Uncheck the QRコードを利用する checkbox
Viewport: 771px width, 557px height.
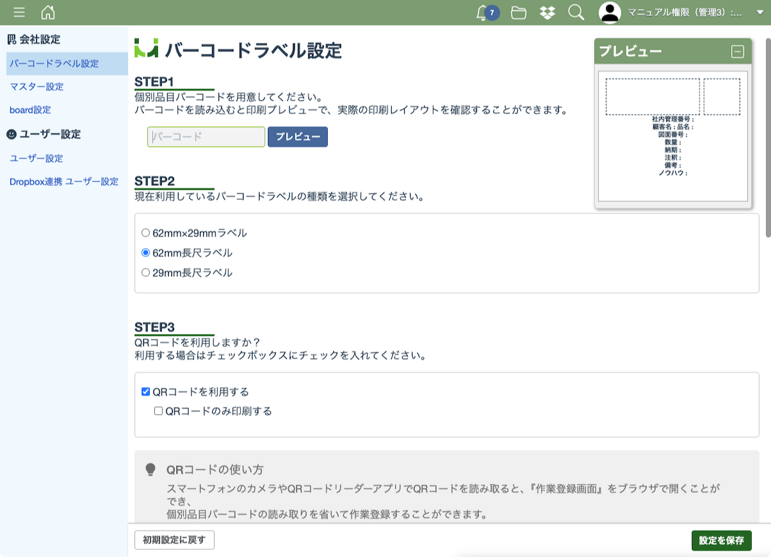click(146, 392)
